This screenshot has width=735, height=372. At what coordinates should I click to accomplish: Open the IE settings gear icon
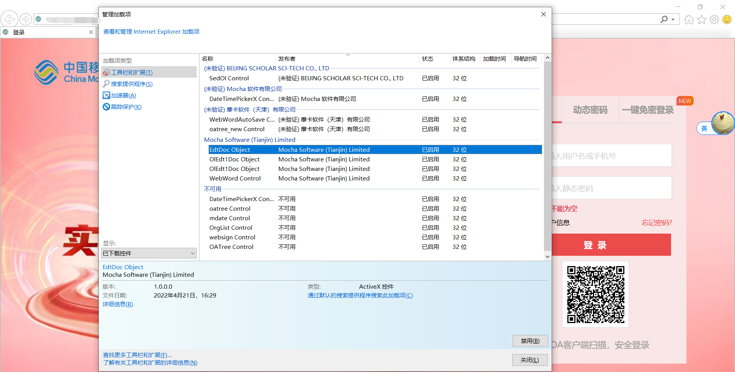pyautogui.click(x=714, y=19)
